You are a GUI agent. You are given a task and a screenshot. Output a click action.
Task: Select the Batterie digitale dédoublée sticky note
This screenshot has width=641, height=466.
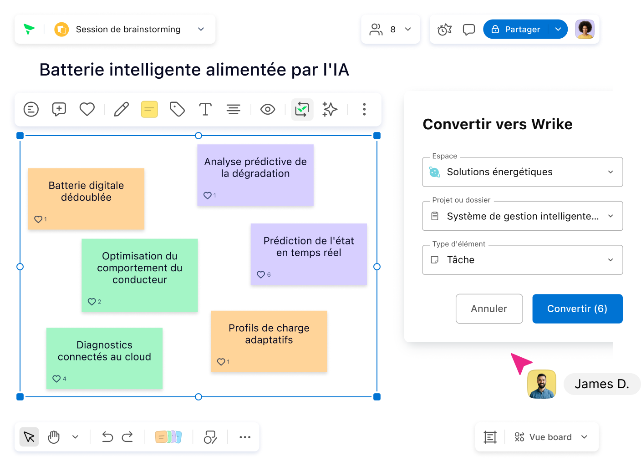point(86,199)
